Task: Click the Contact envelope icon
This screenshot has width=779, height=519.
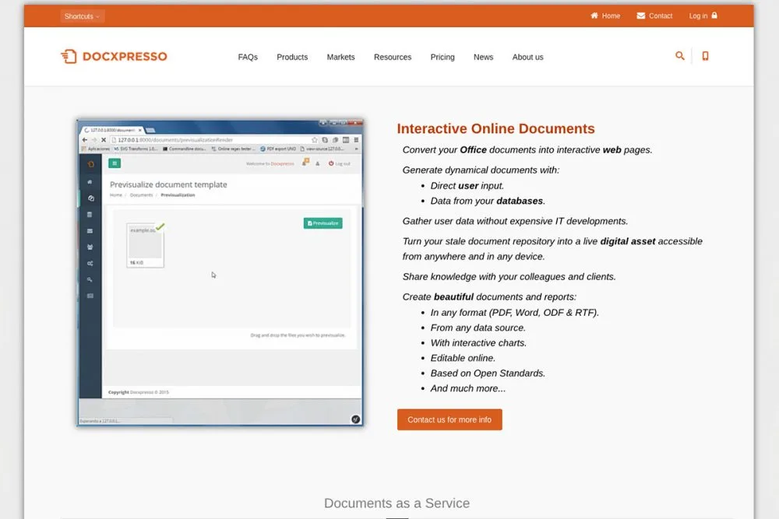Action: coord(640,16)
